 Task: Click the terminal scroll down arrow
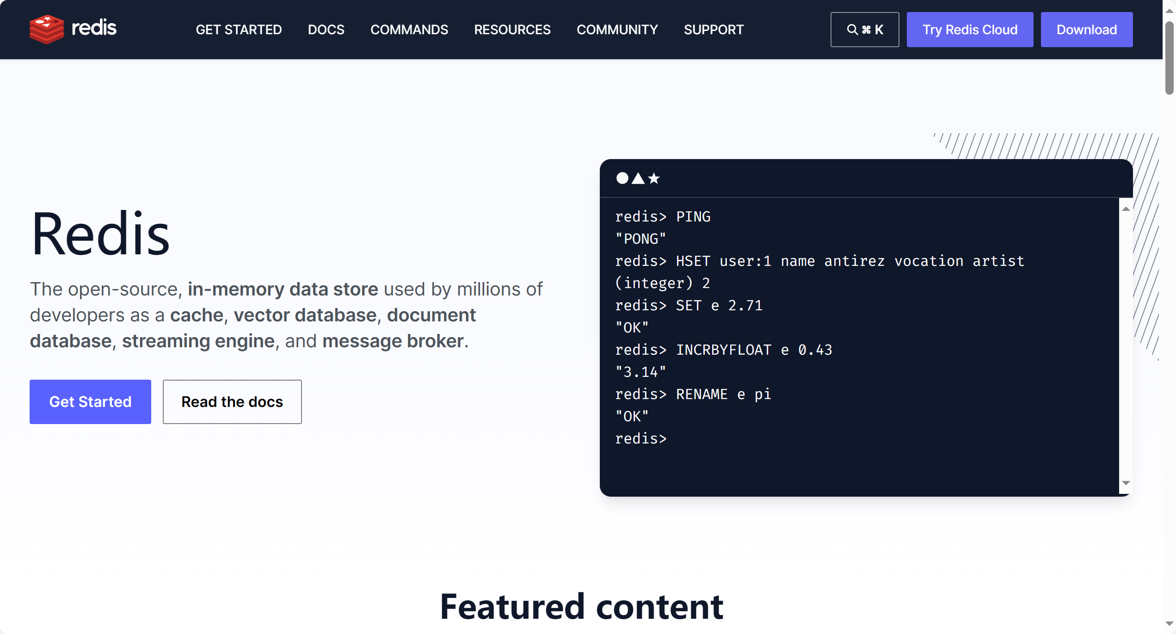click(1126, 483)
